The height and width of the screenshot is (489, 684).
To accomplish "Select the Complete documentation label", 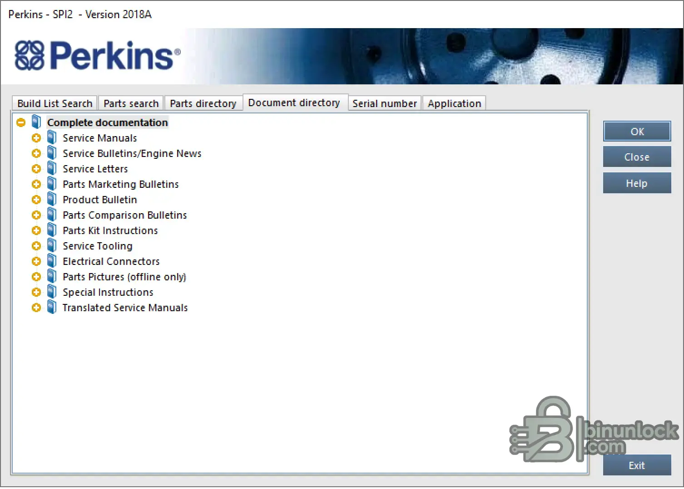I will 108,122.
